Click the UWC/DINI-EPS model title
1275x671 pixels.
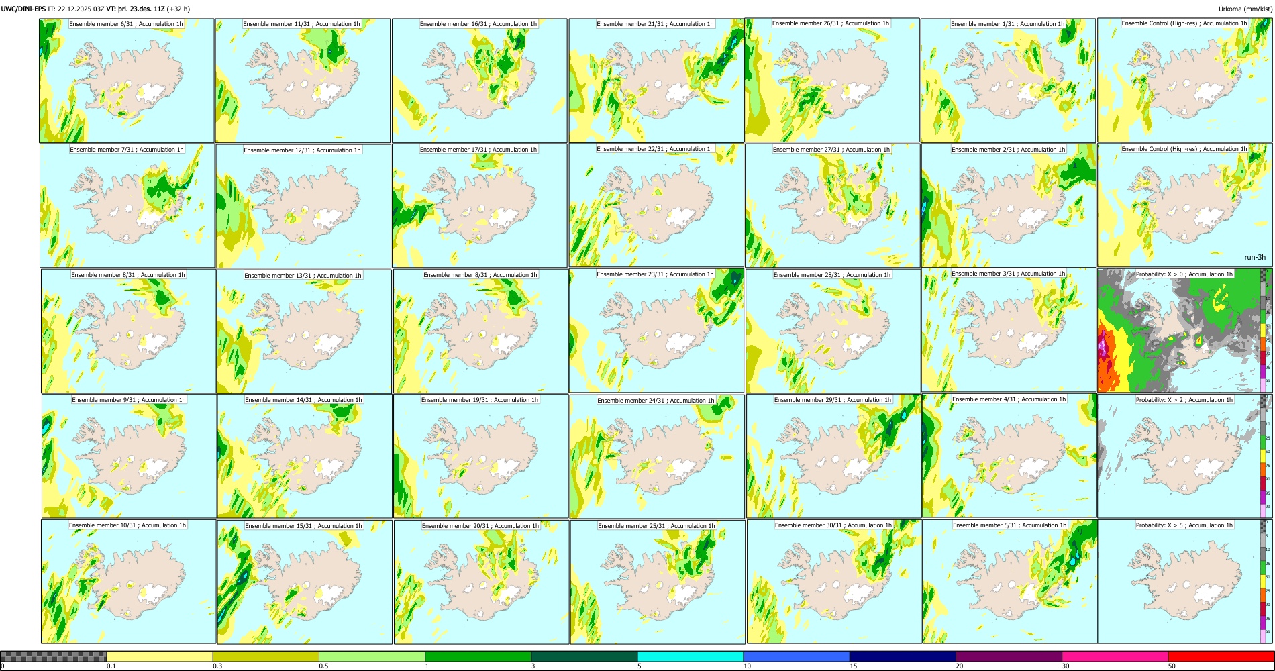pos(23,9)
